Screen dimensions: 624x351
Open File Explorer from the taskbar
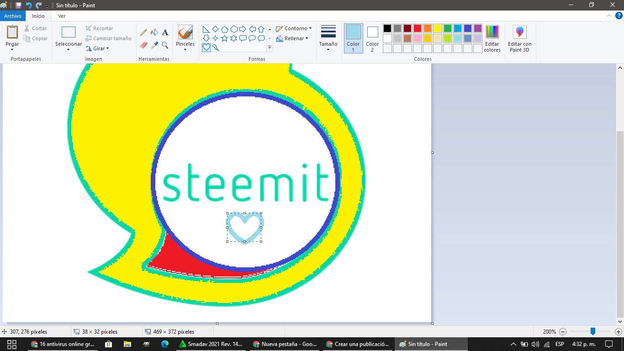pyautogui.click(x=127, y=344)
